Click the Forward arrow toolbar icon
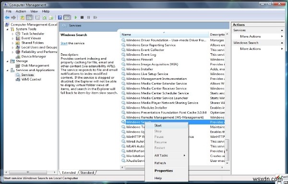This screenshot has width=288, height=184. (13, 17)
